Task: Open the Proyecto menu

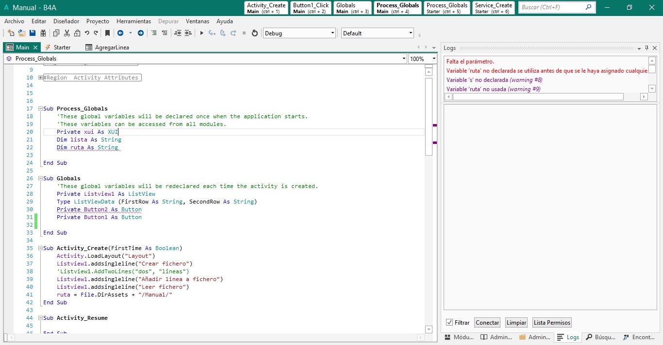Action: (98, 21)
